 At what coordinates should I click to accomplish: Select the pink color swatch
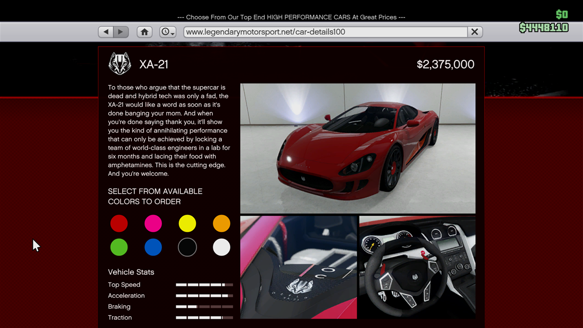click(x=153, y=223)
